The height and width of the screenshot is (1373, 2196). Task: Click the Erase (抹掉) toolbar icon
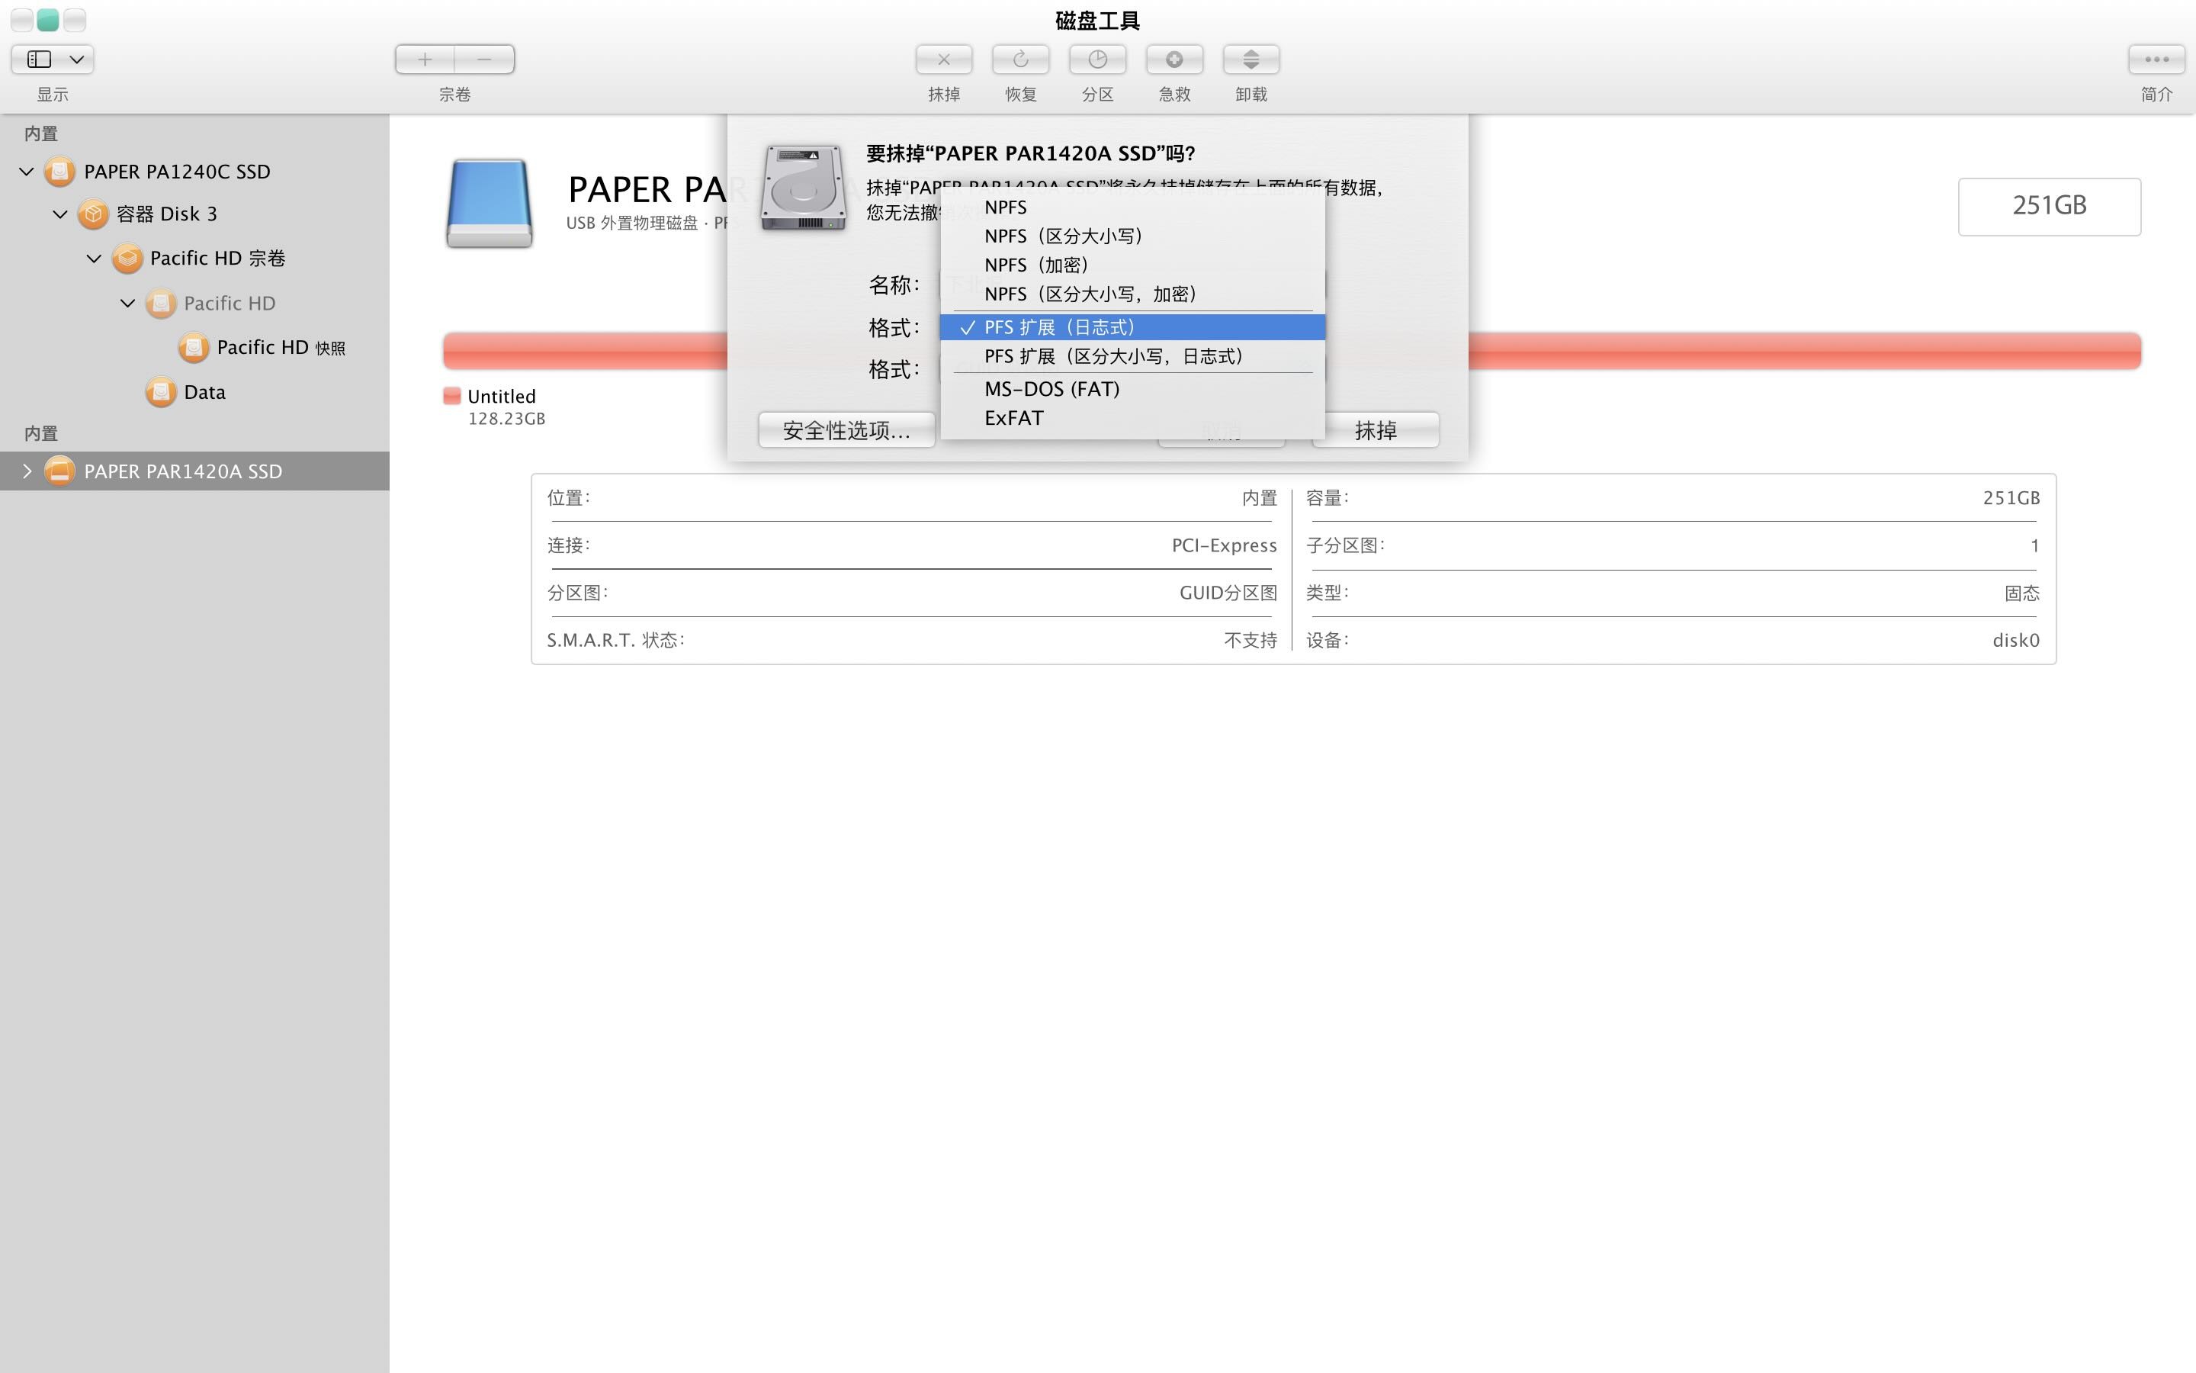[944, 59]
